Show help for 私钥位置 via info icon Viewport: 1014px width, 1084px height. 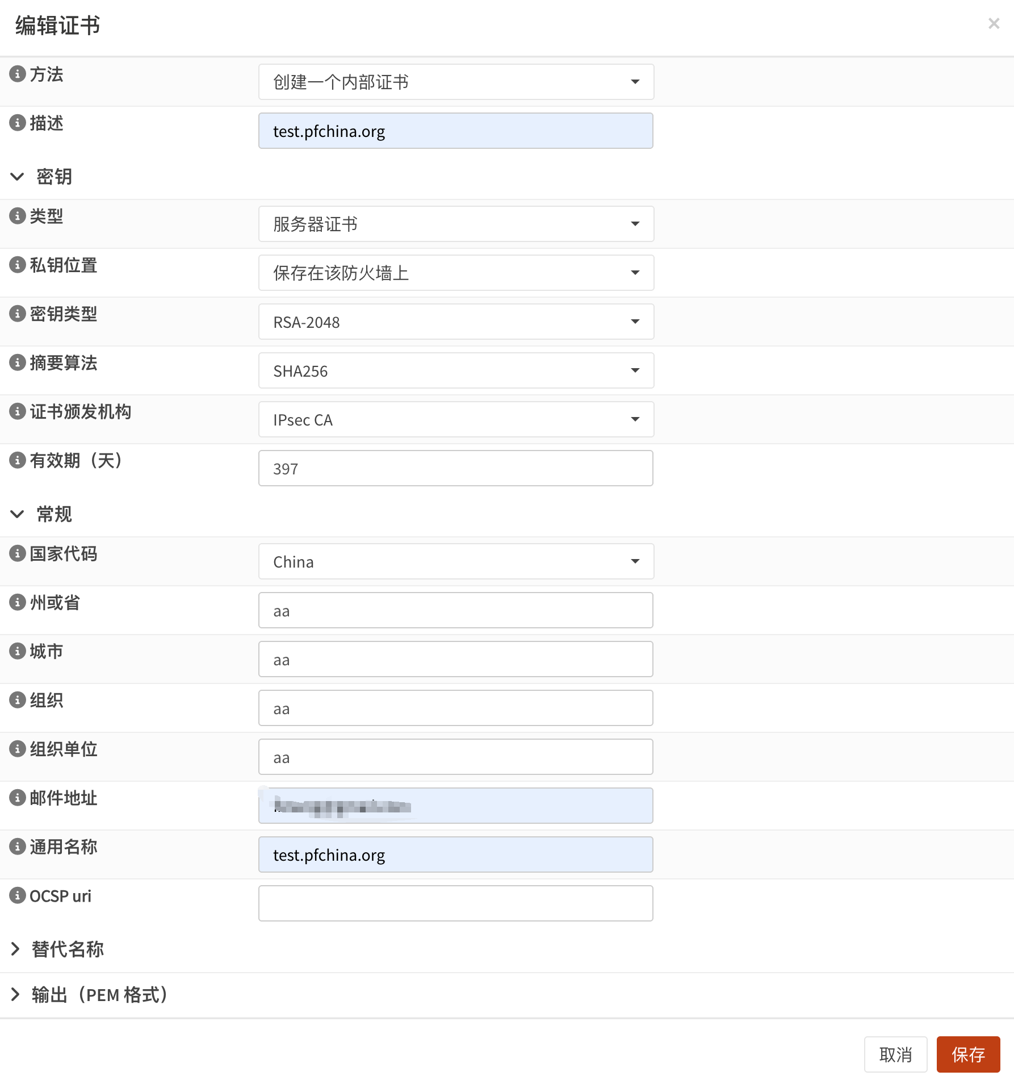18,265
